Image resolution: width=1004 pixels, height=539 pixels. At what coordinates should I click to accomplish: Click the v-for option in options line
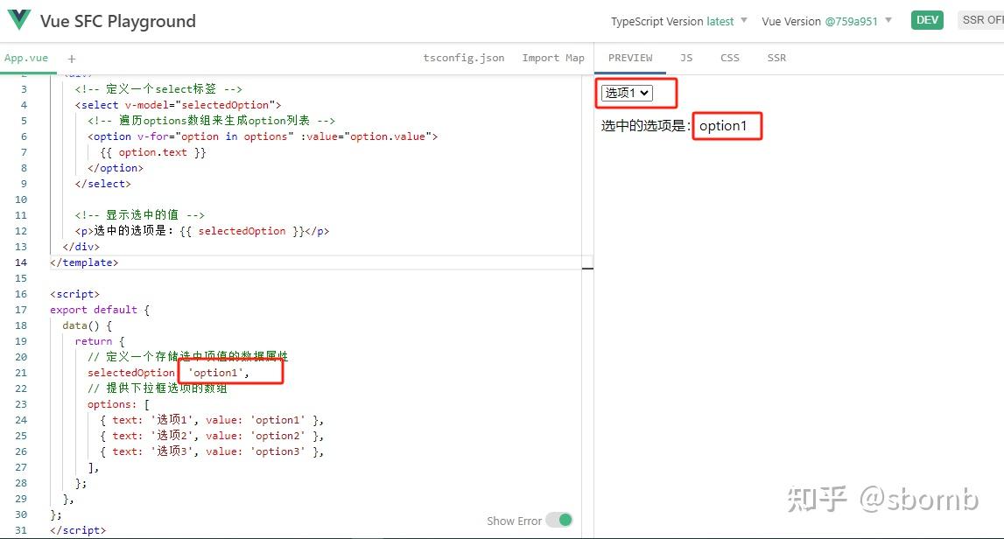pyautogui.click(x=263, y=136)
